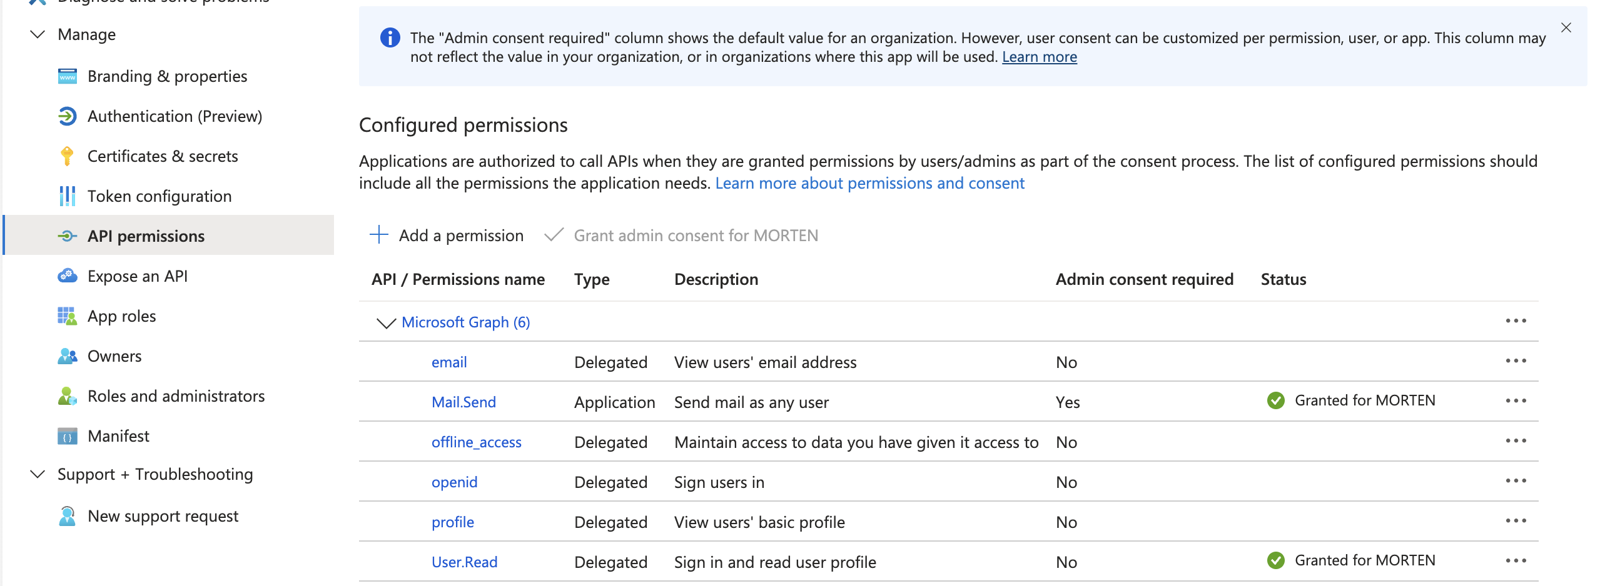Open more options for Microsoft Graph row

coord(1516,321)
